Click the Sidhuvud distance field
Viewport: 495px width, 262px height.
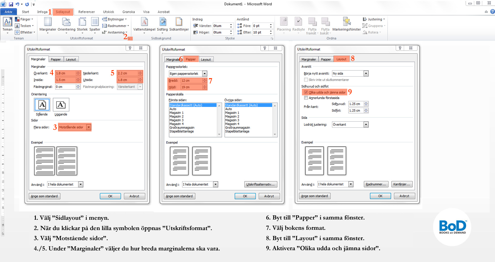point(356,104)
